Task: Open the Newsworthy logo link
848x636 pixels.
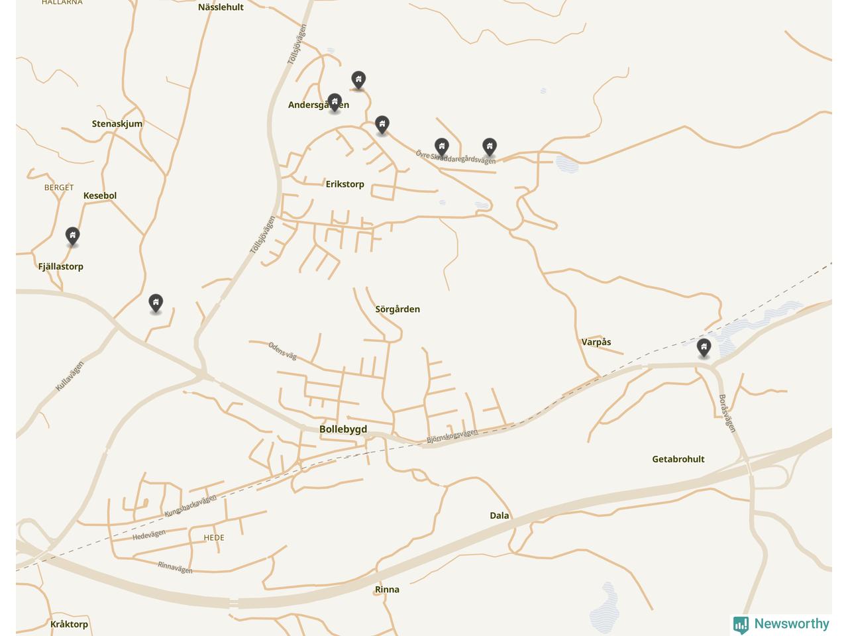Action: (782, 624)
